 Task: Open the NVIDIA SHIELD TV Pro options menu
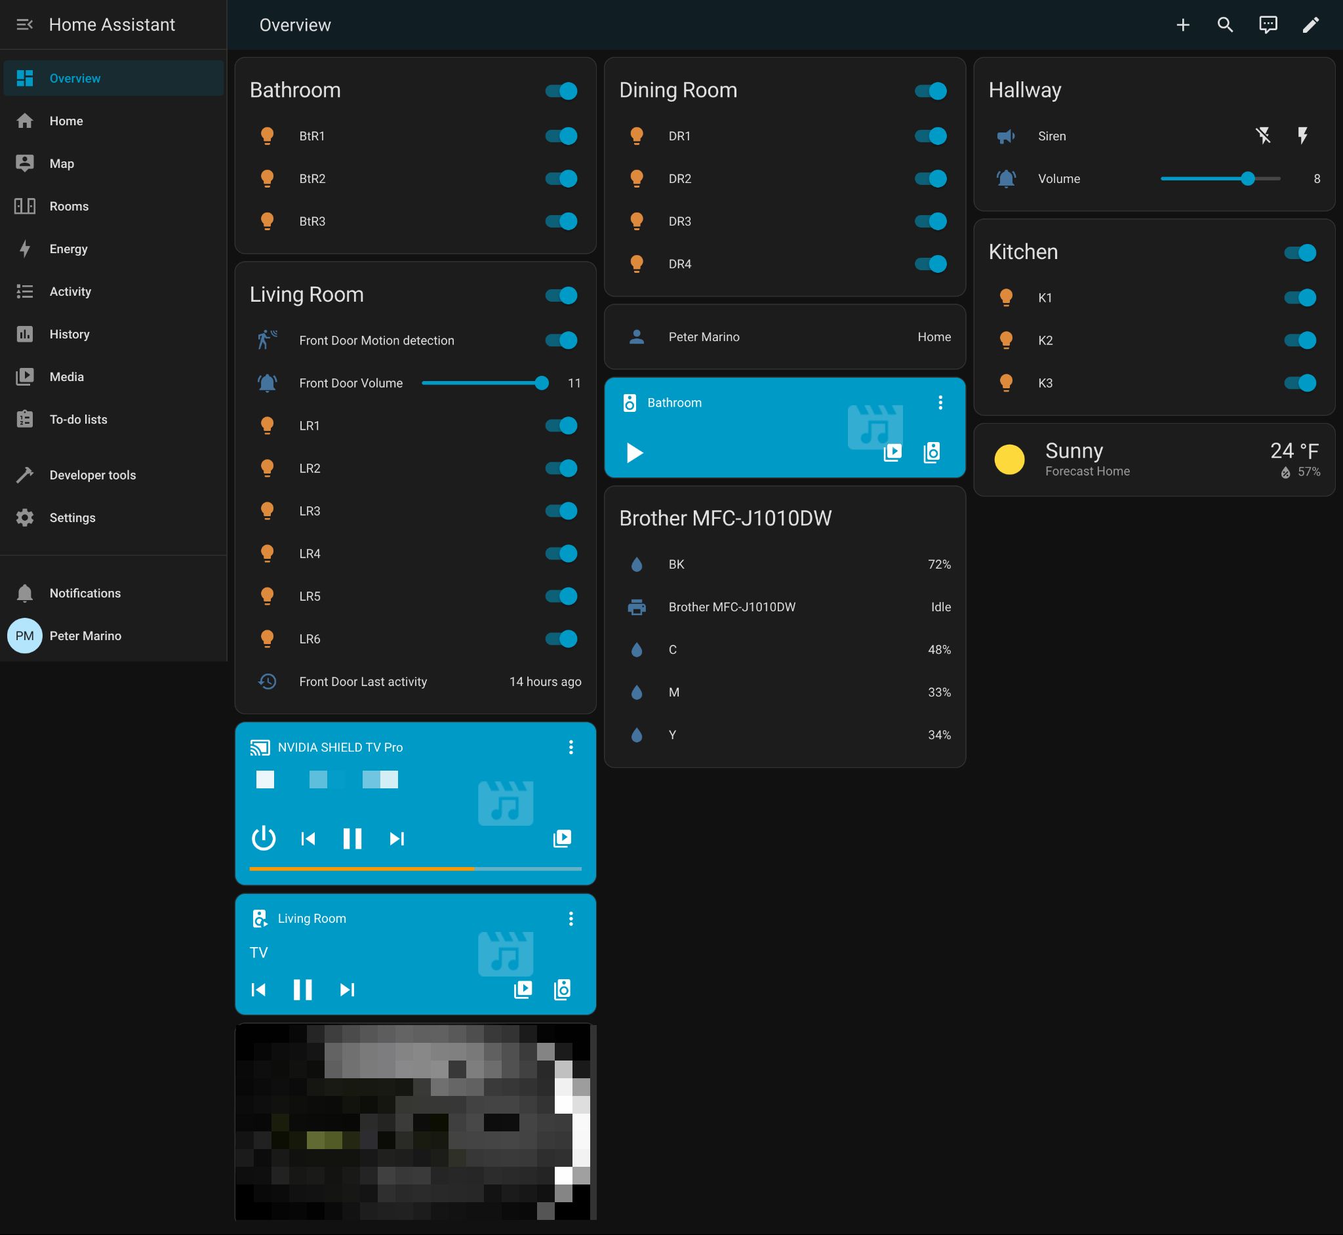tap(571, 747)
